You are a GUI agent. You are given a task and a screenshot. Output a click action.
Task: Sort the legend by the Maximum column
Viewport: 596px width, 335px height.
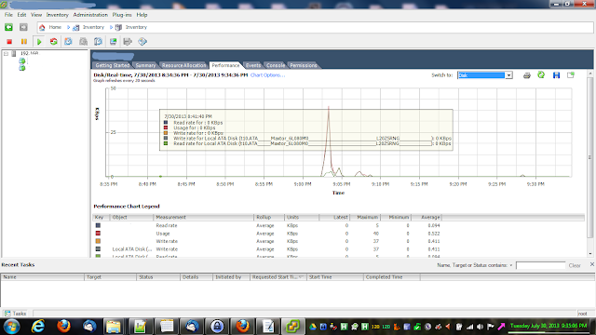point(365,217)
